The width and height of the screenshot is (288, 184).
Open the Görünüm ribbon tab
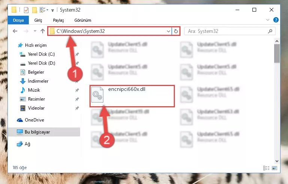point(83,20)
